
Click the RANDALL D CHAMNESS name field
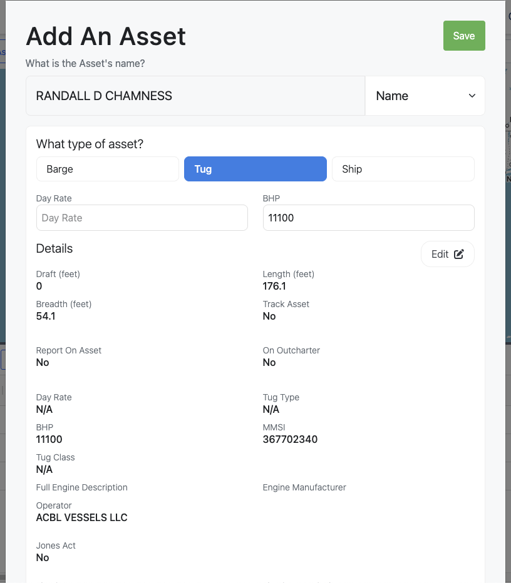[x=195, y=96]
